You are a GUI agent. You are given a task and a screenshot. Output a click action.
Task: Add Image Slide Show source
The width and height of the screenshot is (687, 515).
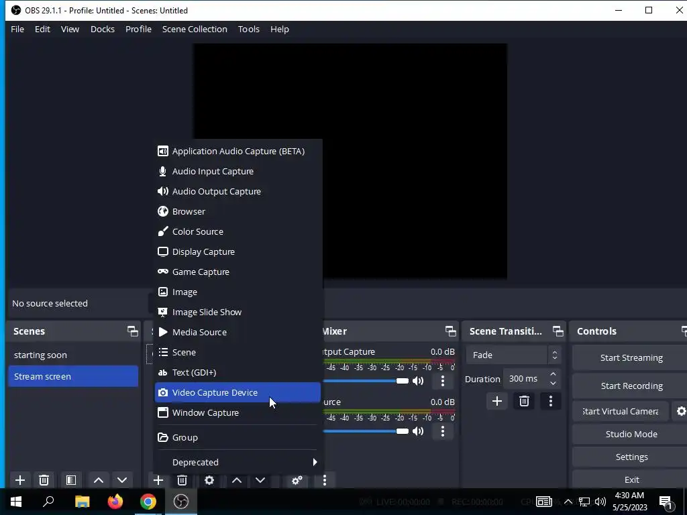tap(237, 312)
